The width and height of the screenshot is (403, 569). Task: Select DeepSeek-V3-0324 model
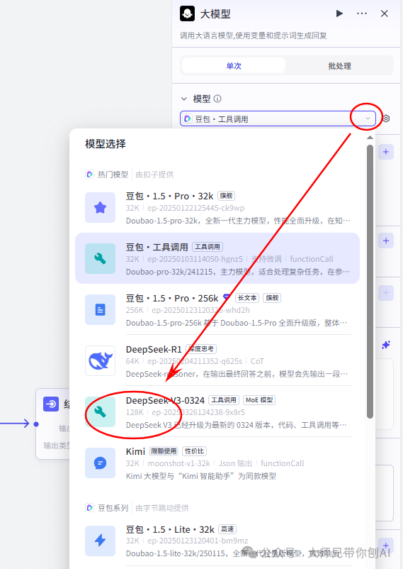[x=217, y=412]
